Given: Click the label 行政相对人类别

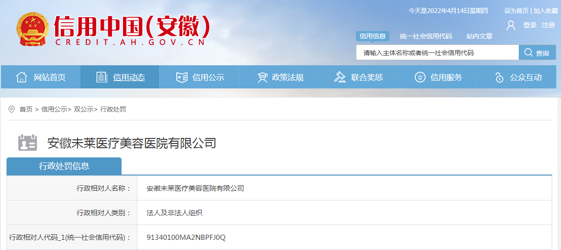Looking at the screenshot, I should point(104,213).
